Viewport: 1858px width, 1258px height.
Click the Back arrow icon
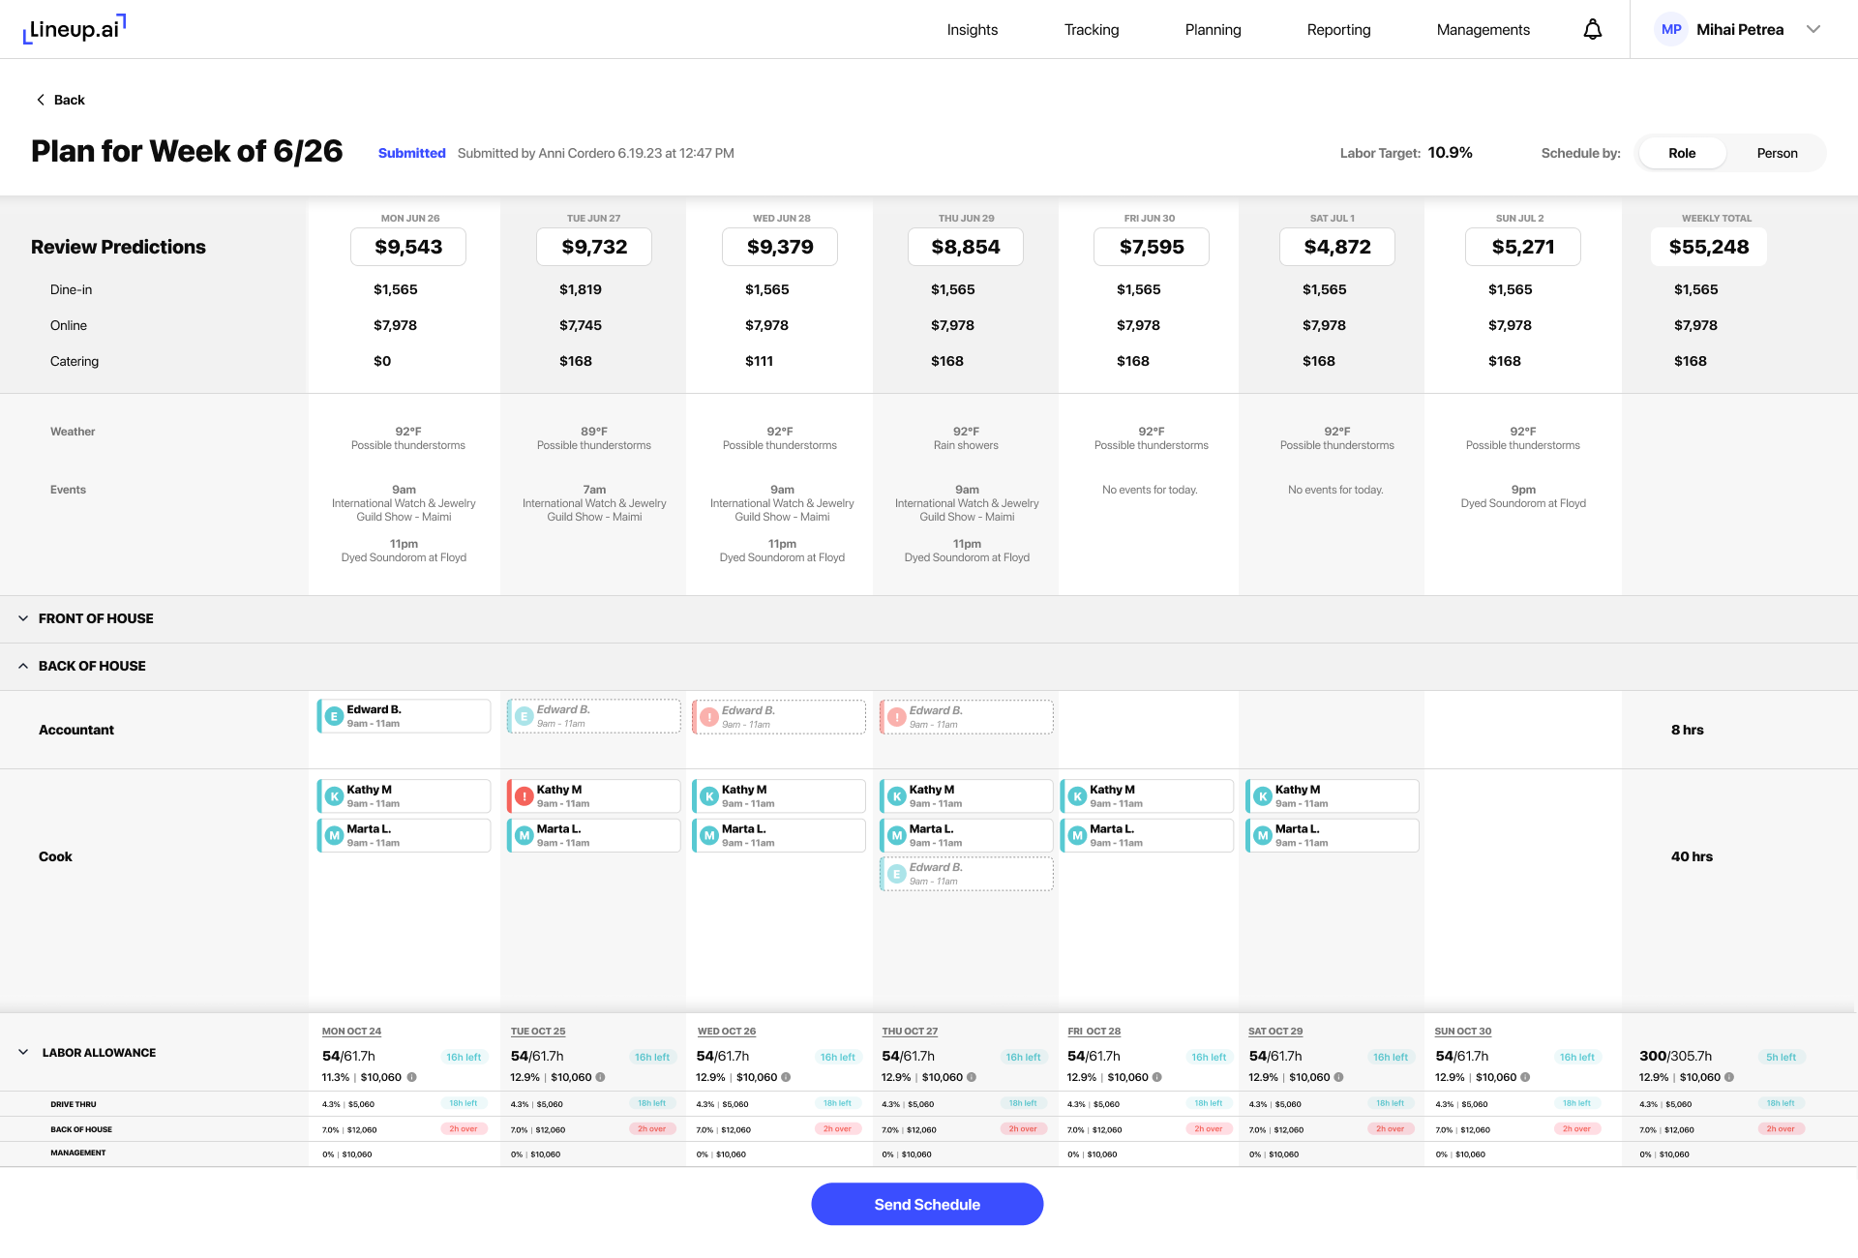click(x=41, y=100)
